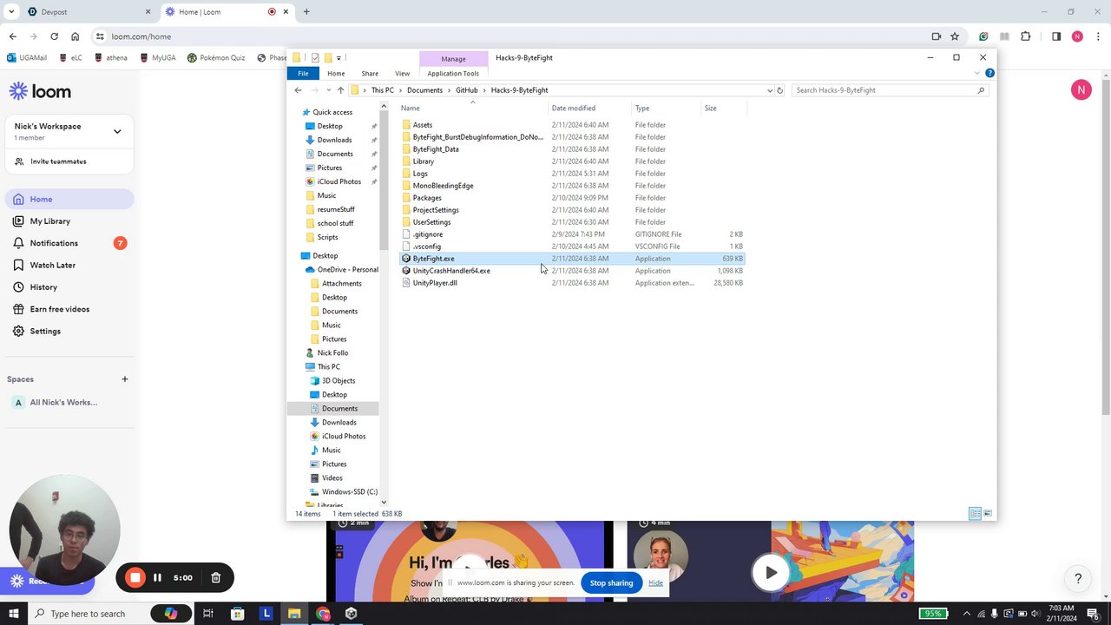Image resolution: width=1111 pixels, height=625 pixels.
Task: Open File Explorer Help icon
Action: point(989,73)
